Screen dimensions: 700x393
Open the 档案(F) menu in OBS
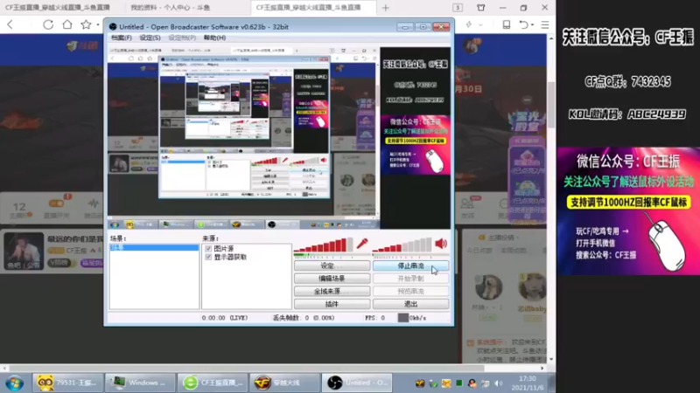[122, 38]
